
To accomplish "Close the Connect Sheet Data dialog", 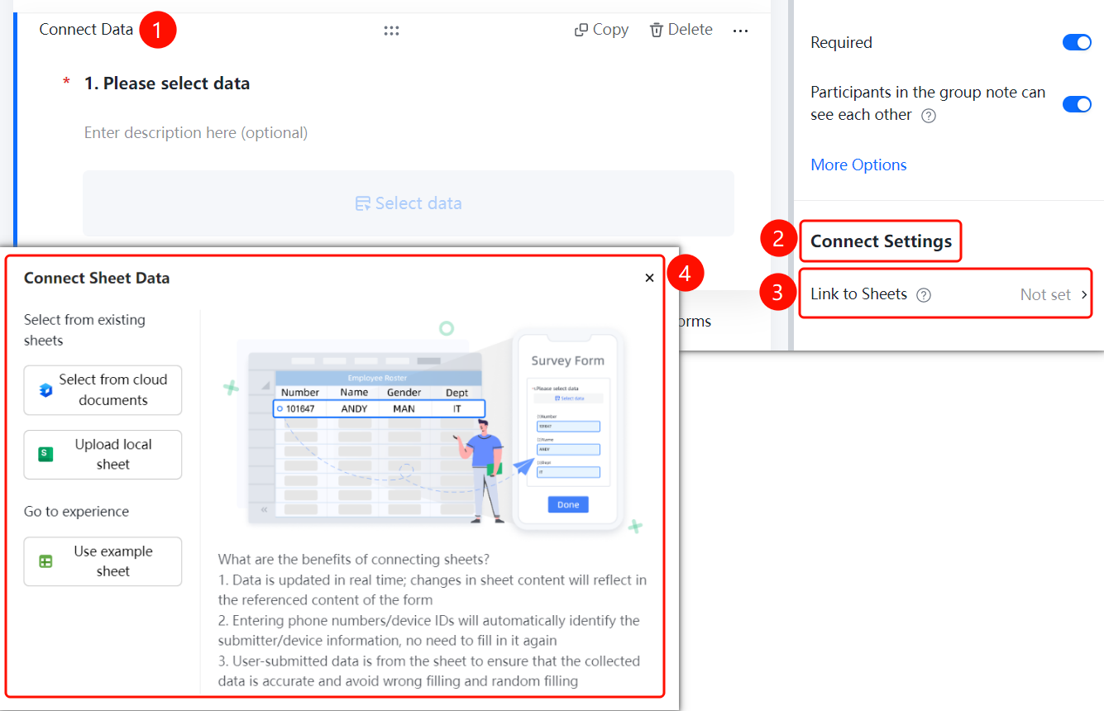I will pyautogui.click(x=649, y=278).
